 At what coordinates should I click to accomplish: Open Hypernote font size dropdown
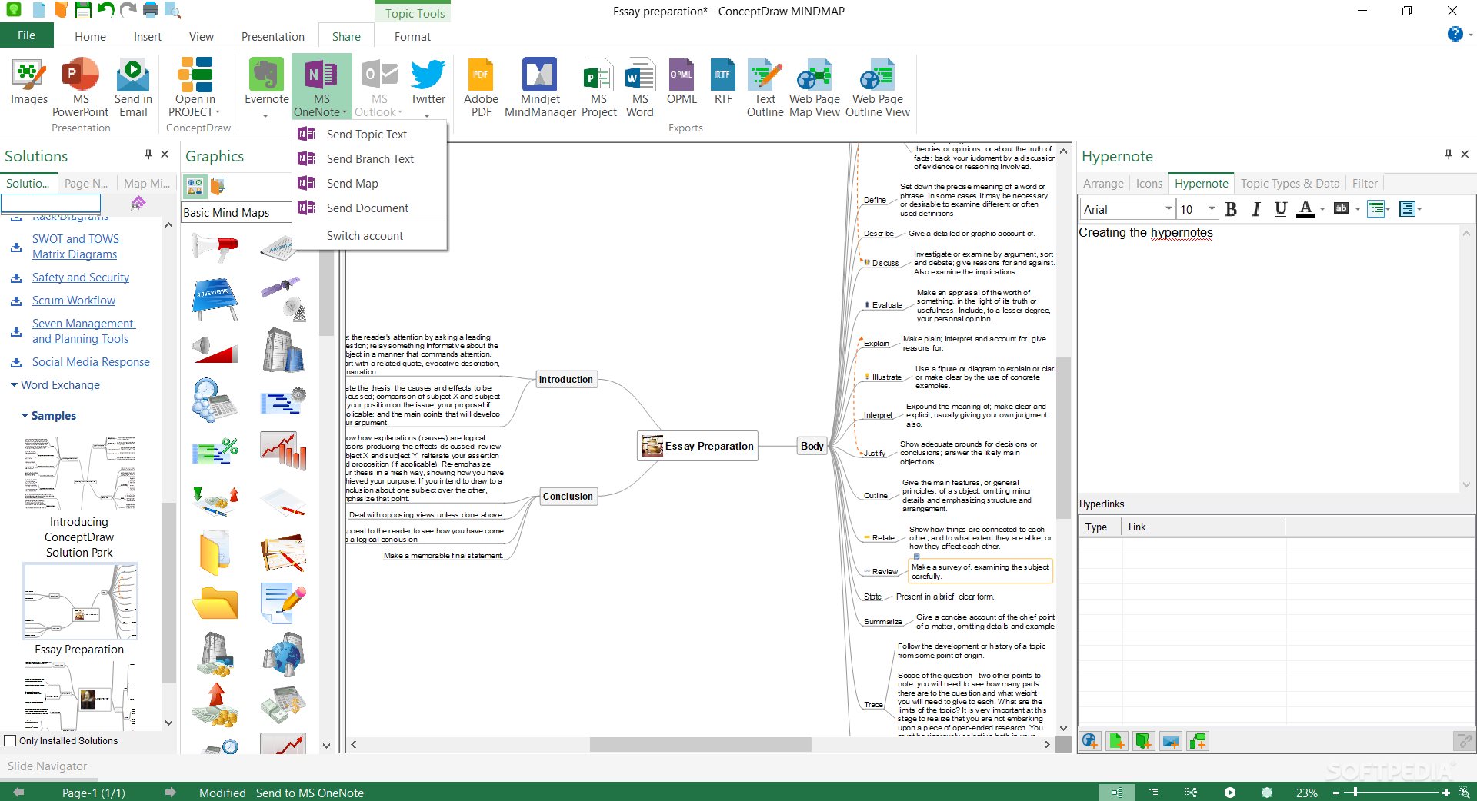click(x=1212, y=209)
